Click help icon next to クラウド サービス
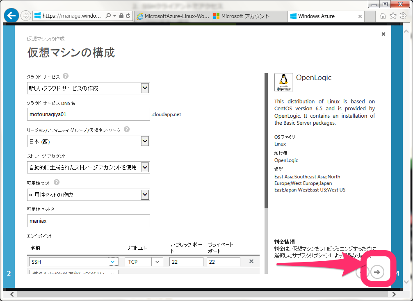This screenshot has width=413, height=301. pyautogui.click(x=66, y=76)
